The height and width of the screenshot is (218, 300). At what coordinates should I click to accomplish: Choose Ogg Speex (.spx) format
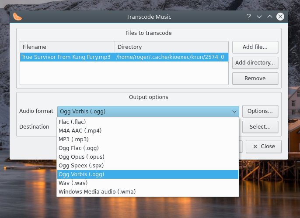click(148, 166)
